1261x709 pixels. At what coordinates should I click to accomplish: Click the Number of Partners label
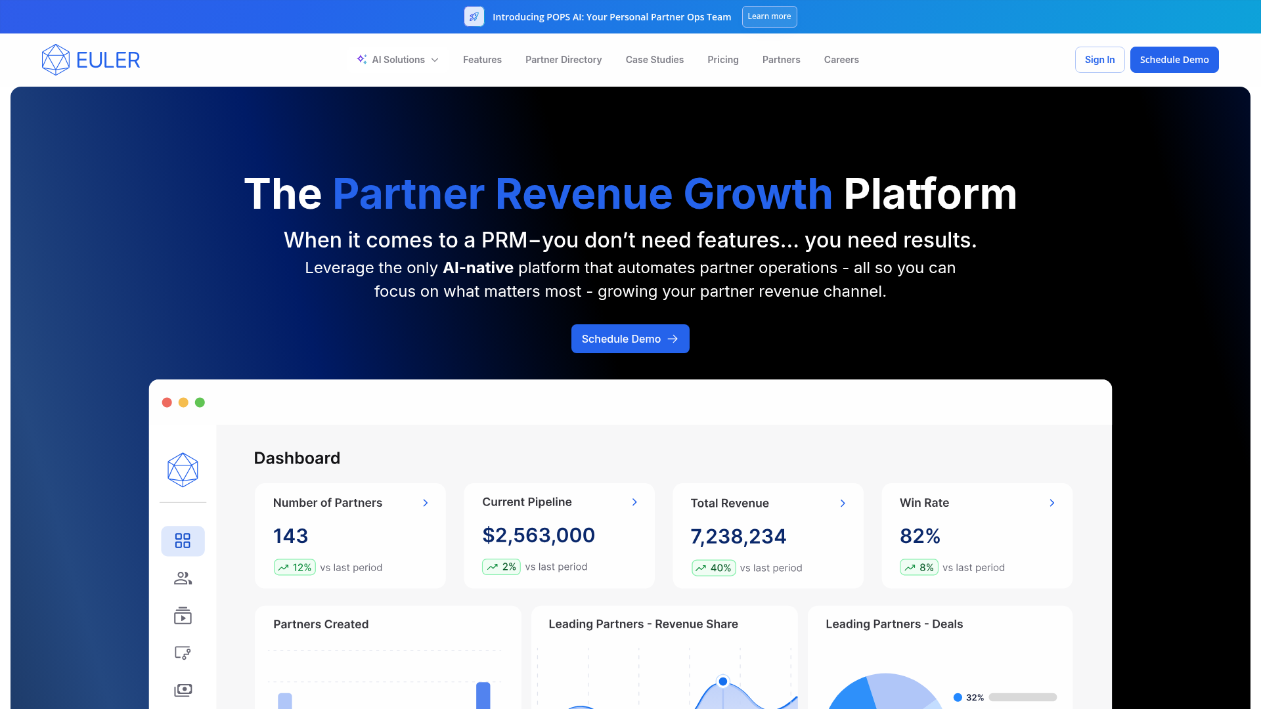tap(327, 503)
